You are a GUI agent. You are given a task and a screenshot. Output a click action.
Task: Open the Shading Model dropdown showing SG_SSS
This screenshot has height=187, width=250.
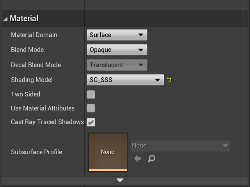[125, 80]
